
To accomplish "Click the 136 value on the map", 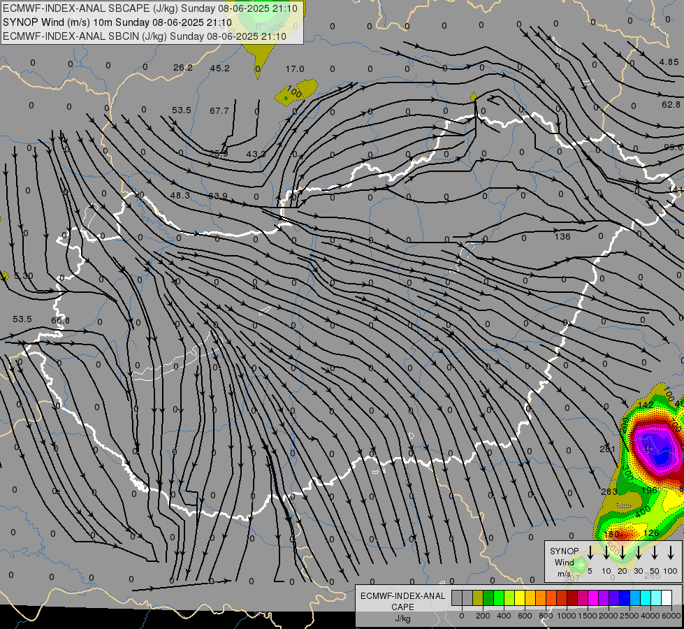I will (x=562, y=237).
